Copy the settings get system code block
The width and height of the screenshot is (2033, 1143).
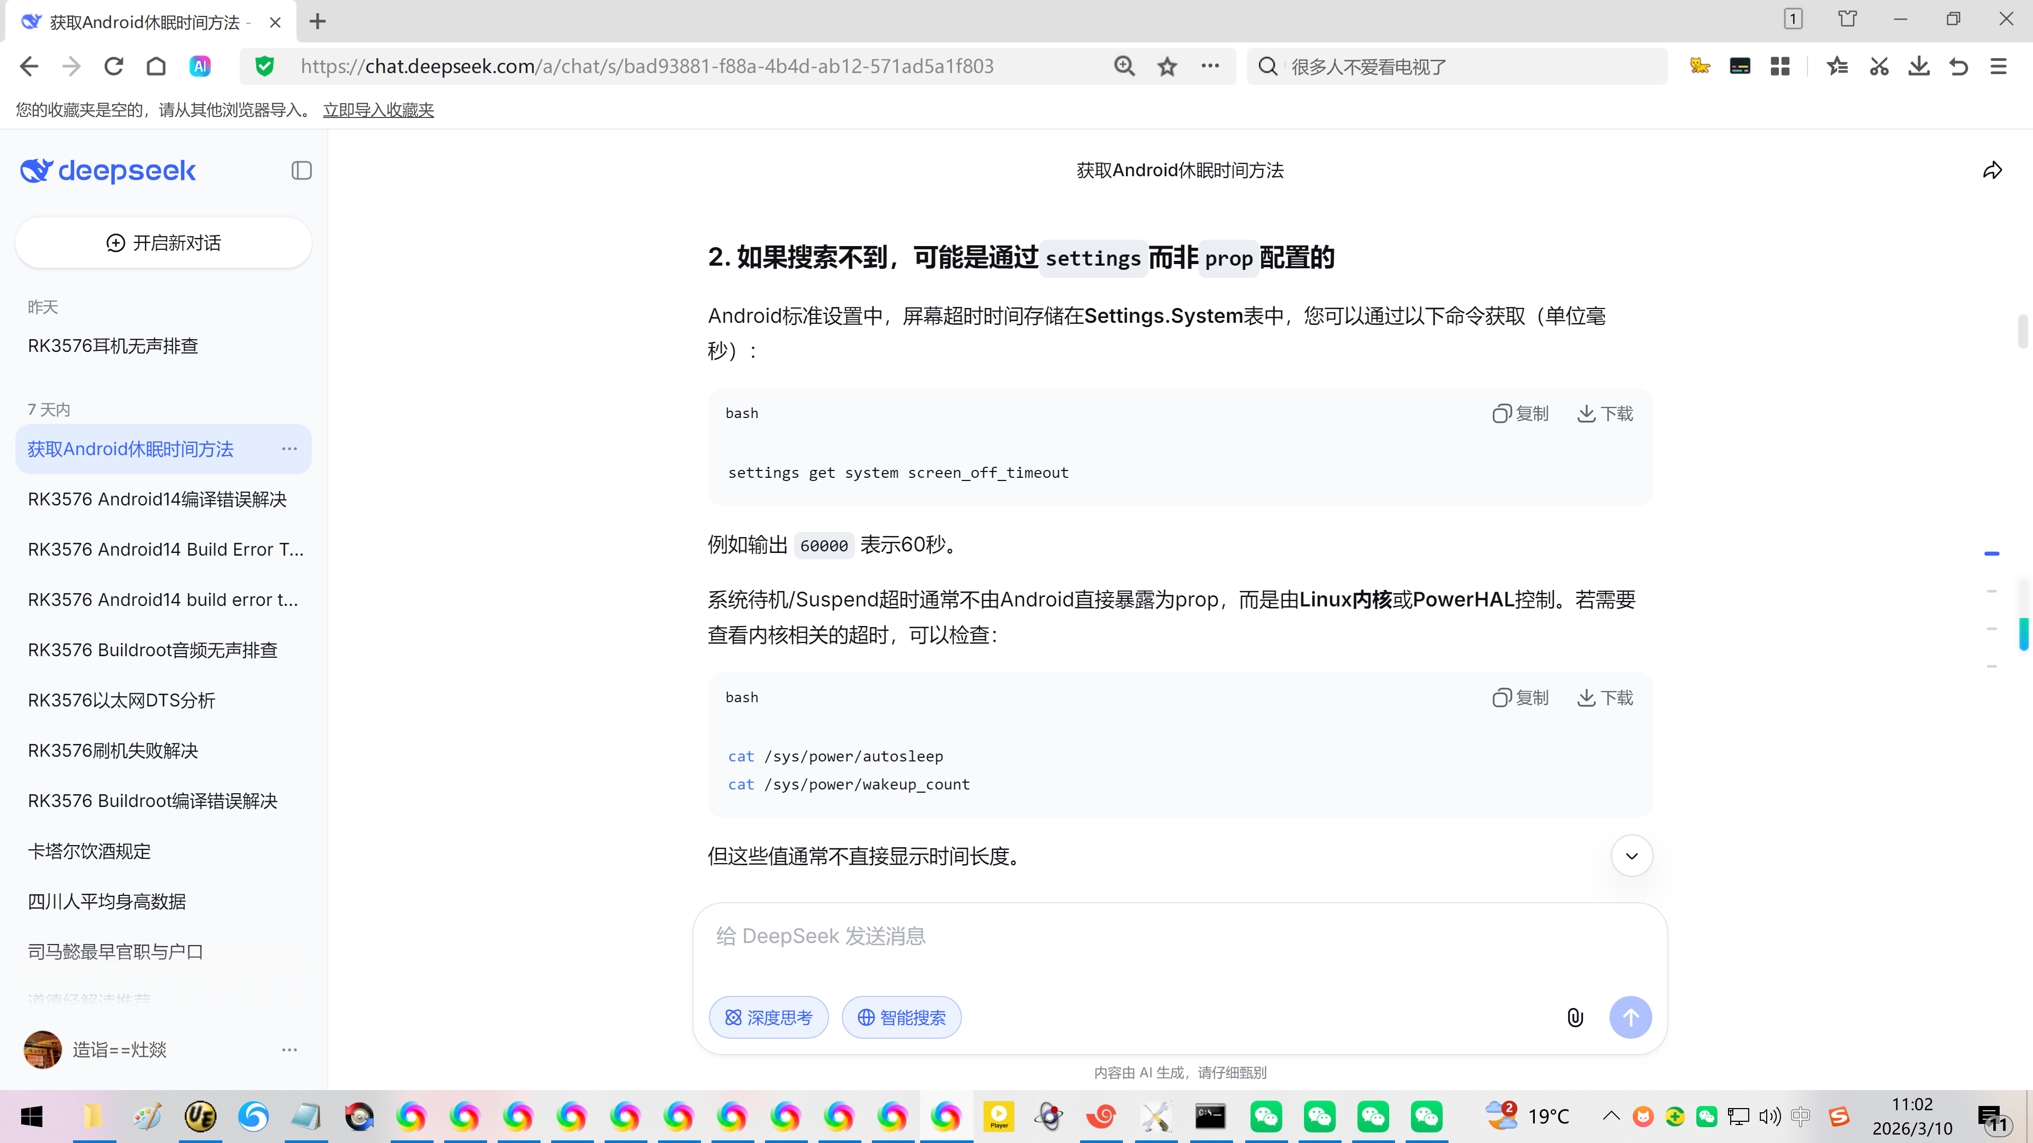(x=1520, y=413)
